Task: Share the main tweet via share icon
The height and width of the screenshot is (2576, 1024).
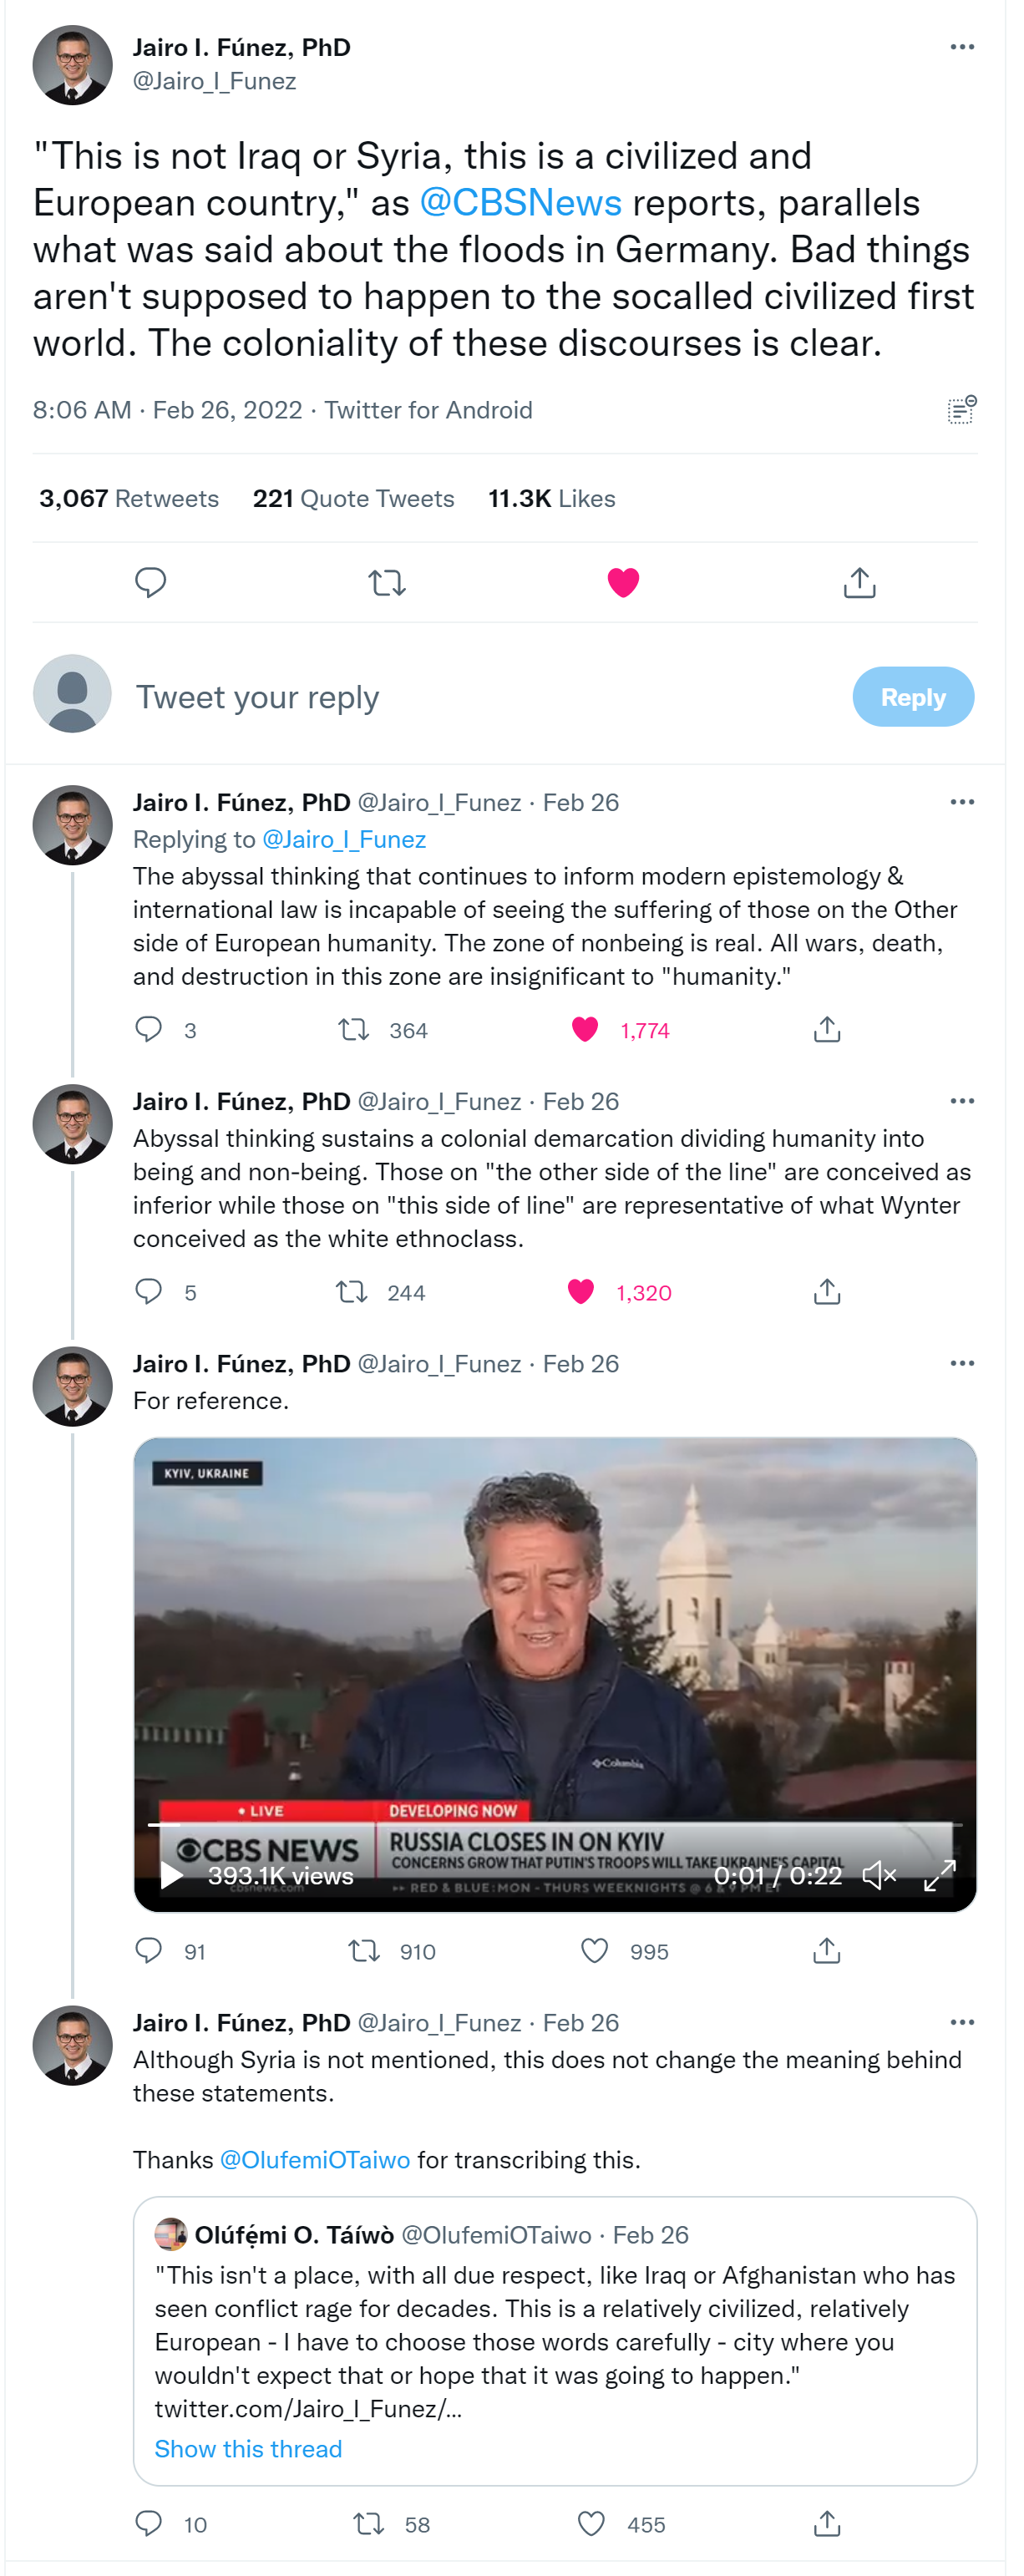Action: (859, 582)
